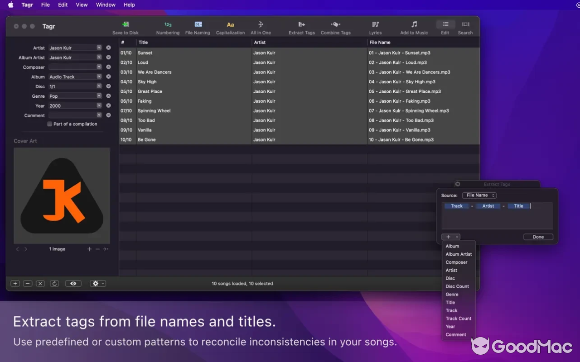Image resolution: width=580 pixels, height=362 pixels.
Task: Expand the Genre dropdown showing Pop
Action: pyautogui.click(x=99, y=96)
